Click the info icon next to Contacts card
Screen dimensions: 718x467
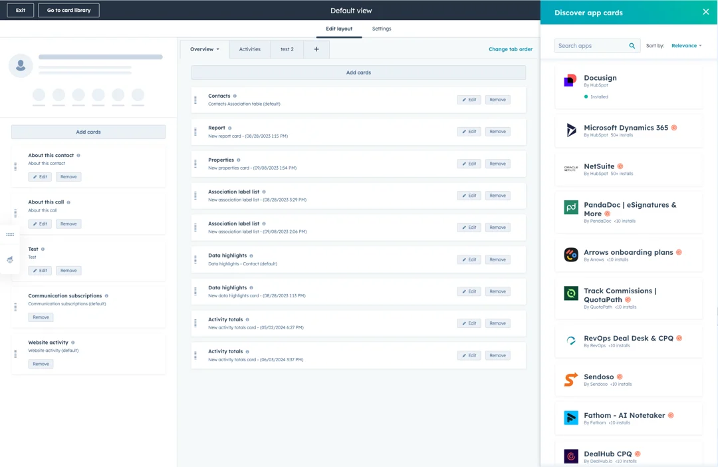pos(235,96)
